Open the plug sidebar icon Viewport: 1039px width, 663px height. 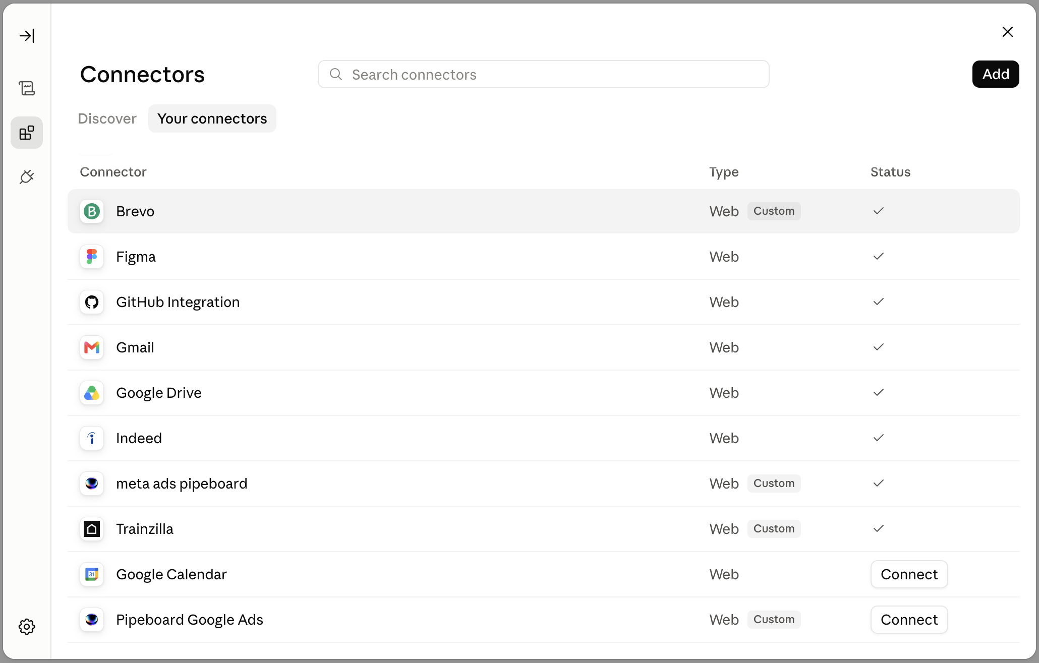27,177
